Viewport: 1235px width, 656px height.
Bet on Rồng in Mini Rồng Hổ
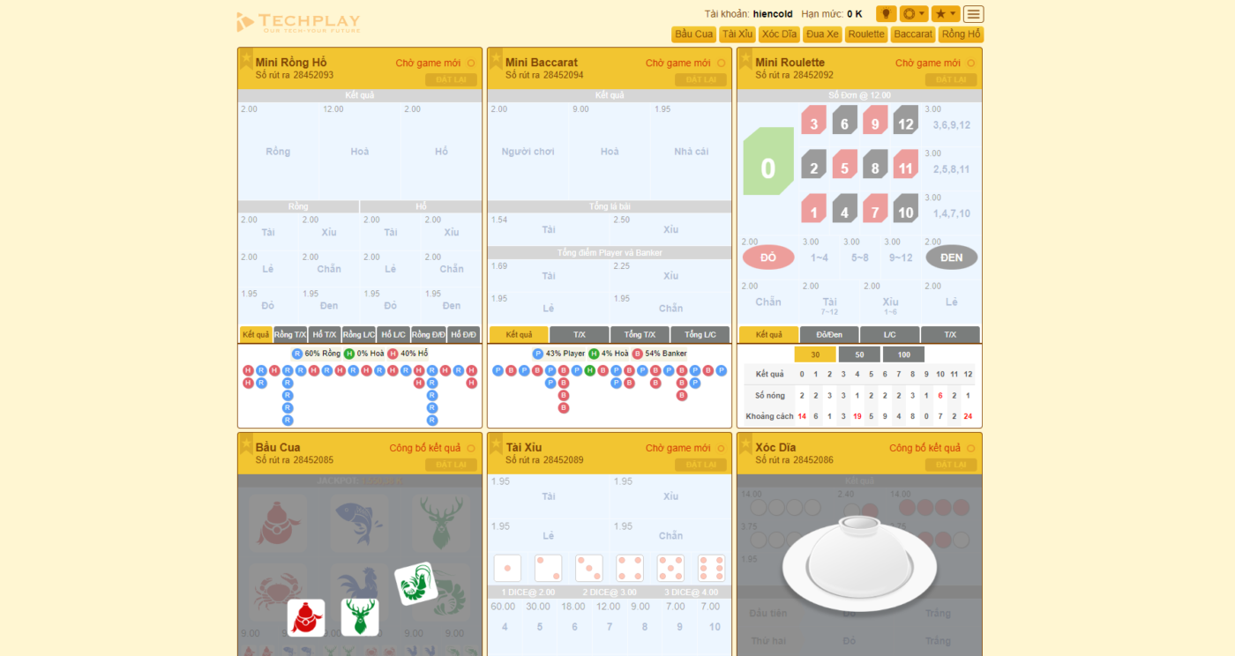point(278,151)
